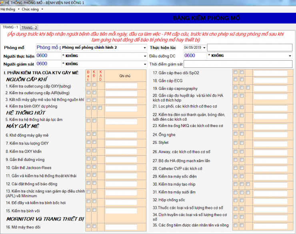The width and height of the screenshot is (296, 234).
Task: Switch to the TRANG - 2 tab
Action: pyautogui.click(x=29, y=28)
